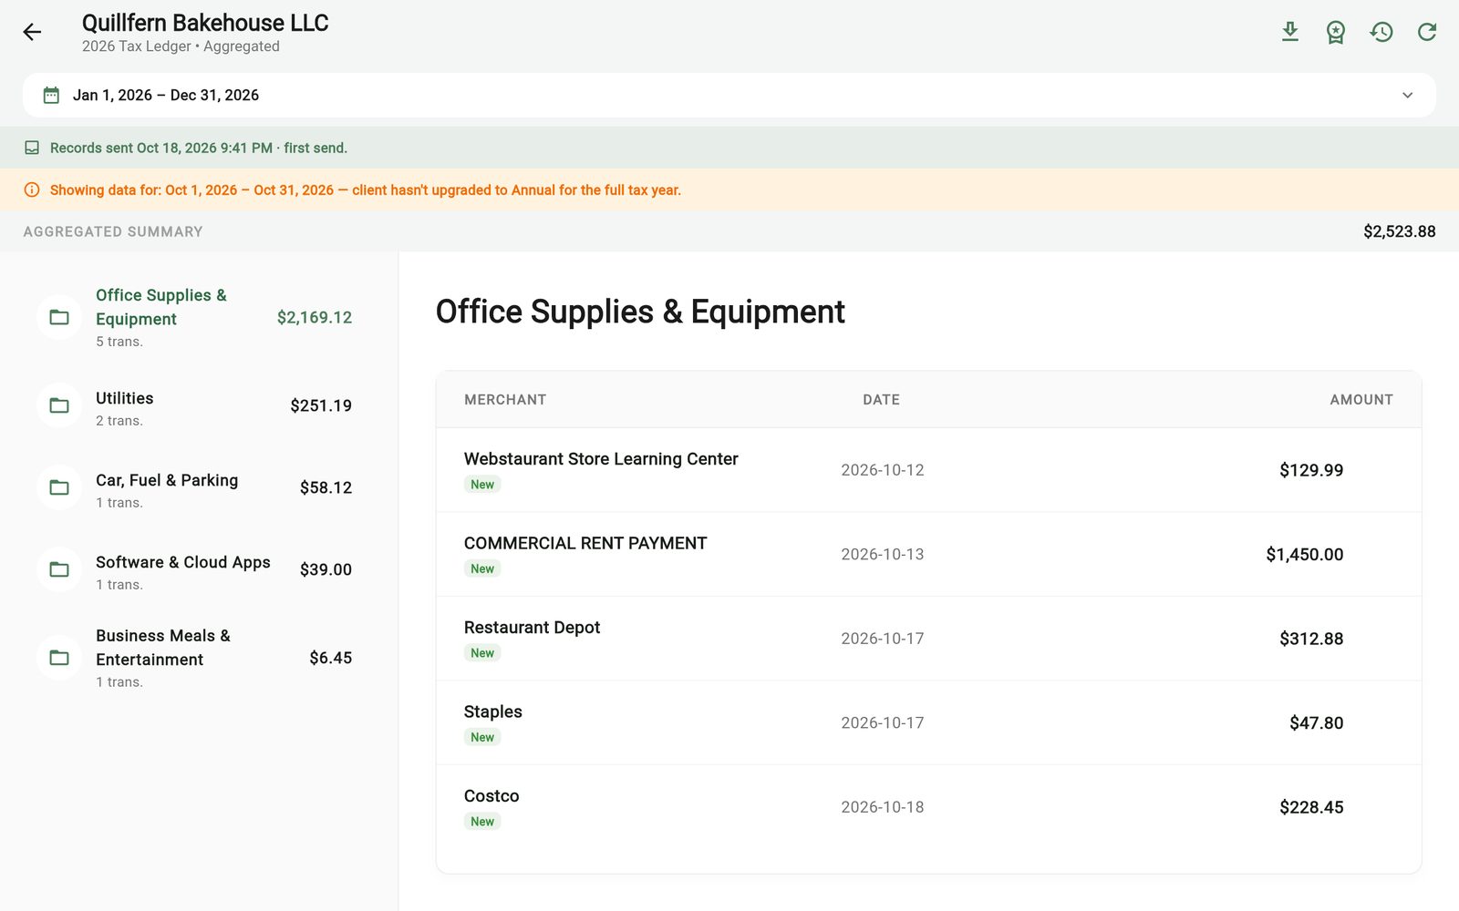Click the inbox icon beside Records sent

[32, 148]
